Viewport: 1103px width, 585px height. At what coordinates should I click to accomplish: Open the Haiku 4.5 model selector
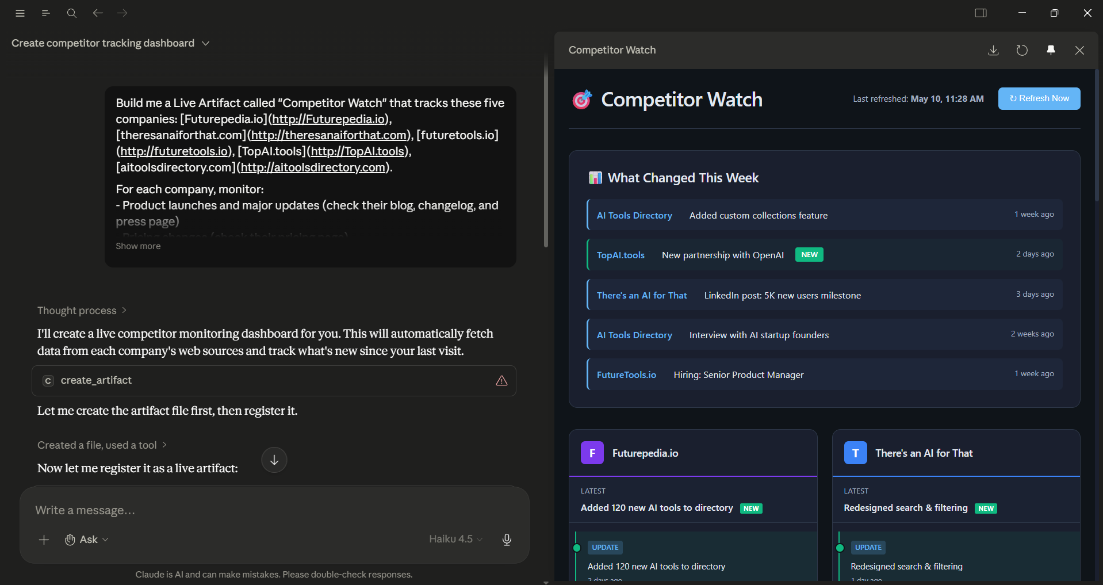[x=455, y=540]
